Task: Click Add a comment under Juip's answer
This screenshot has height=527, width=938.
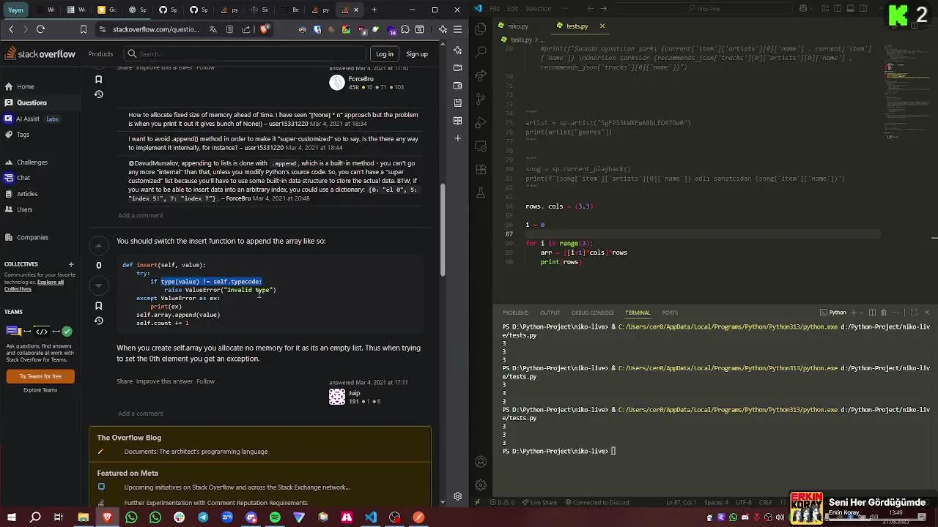Action: pos(141,413)
